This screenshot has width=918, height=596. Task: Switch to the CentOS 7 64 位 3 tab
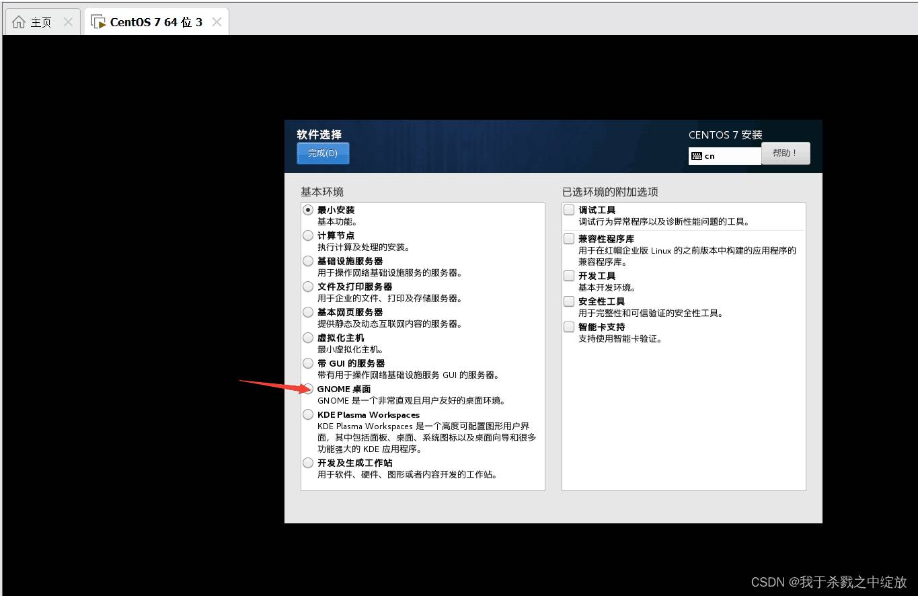pos(155,22)
